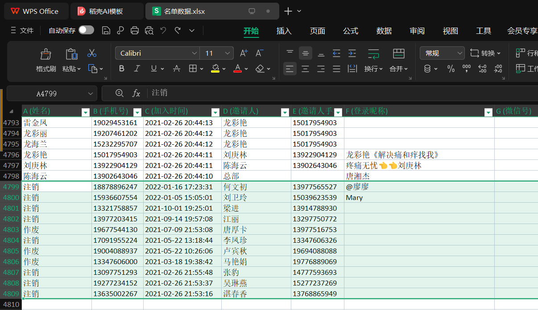Cut selection with the scissors icon
Viewport: 538px width, 310px height.
click(x=92, y=53)
